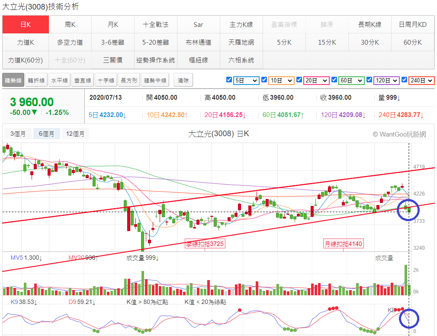Viewport: 437px width, 336px height.
Task: Select the 長期K線 tab
Action: point(370,25)
